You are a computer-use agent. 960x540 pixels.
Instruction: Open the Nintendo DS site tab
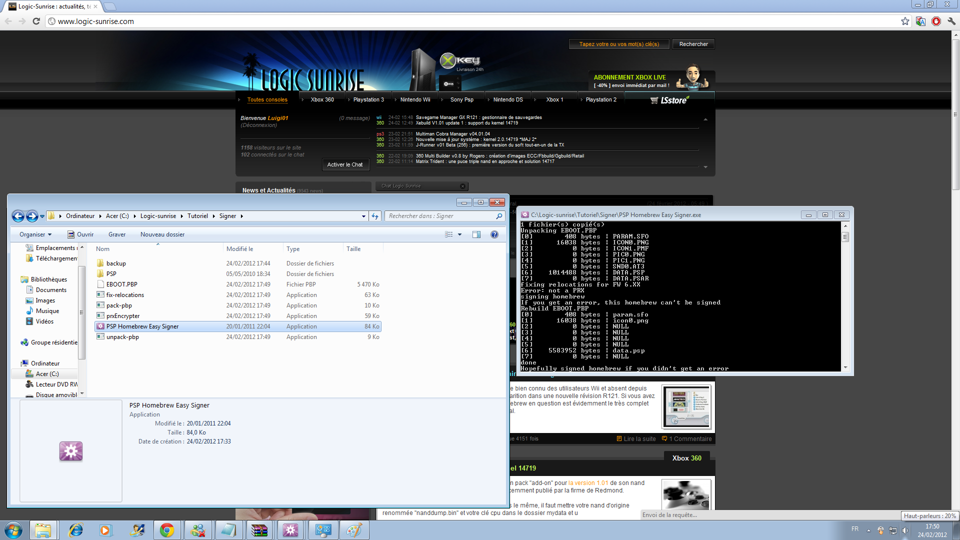click(508, 99)
